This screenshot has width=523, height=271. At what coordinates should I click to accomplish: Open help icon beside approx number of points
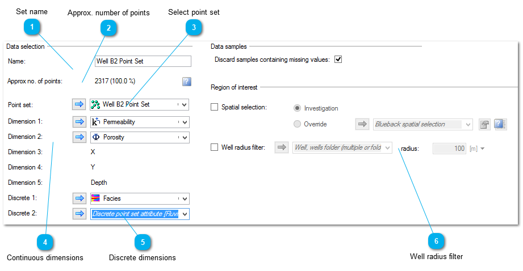[187, 82]
